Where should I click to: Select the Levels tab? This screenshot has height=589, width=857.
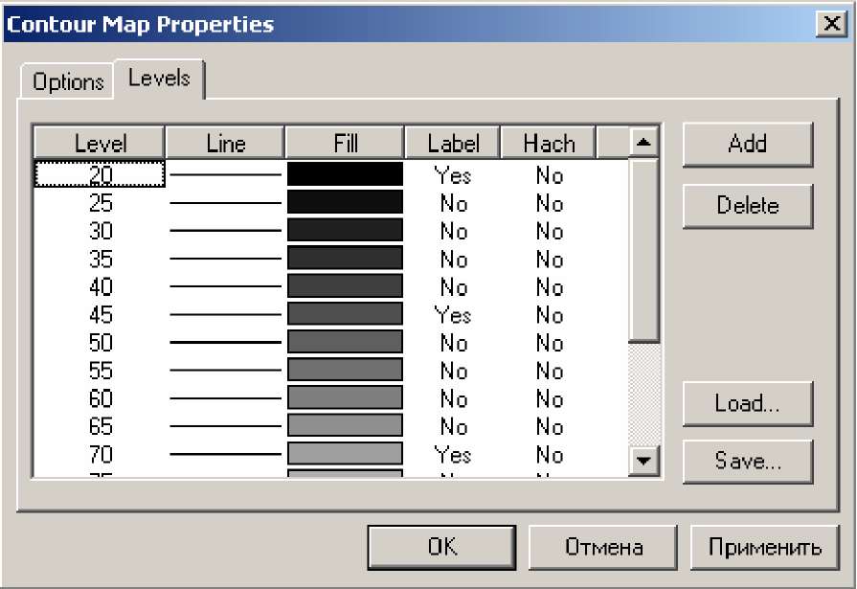pyautogui.click(x=159, y=79)
